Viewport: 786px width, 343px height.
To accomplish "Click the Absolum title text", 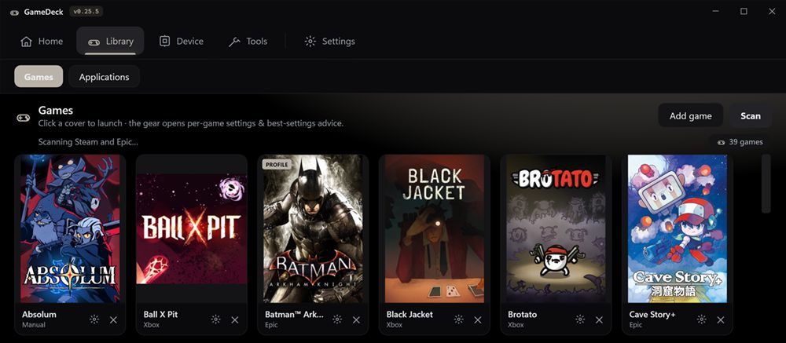I will (39, 315).
